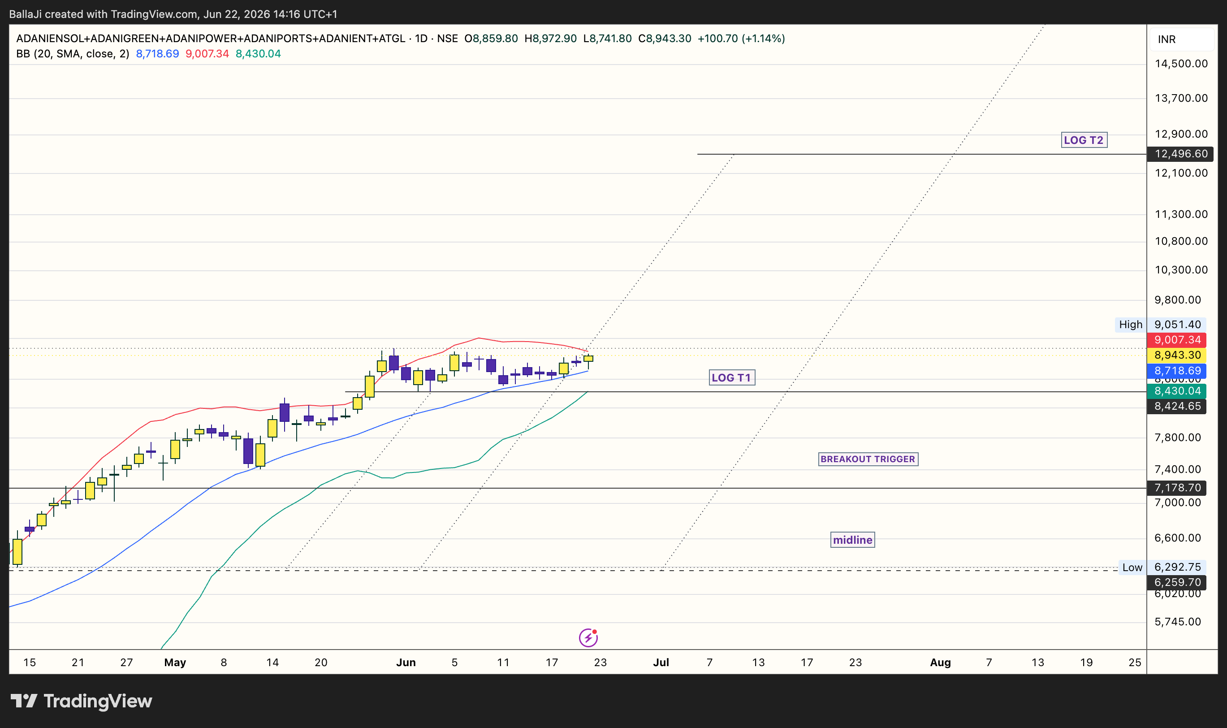Screen dimensions: 1227x728
Task: Click the BallaJi created with TradingView.com caption
Action: (173, 14)
